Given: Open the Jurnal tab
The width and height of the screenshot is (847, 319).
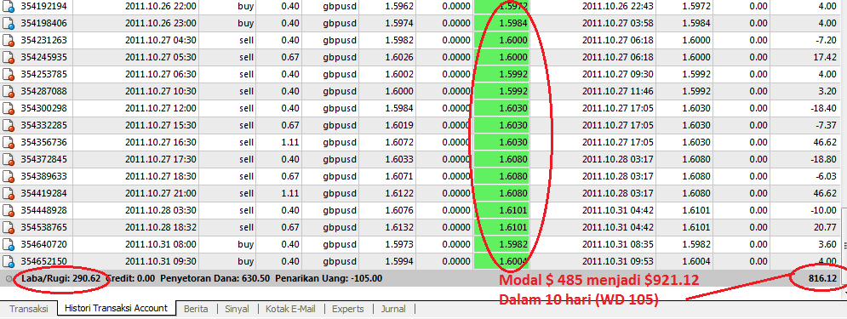Looking at the screenshot, I should [x=393, y=309].
